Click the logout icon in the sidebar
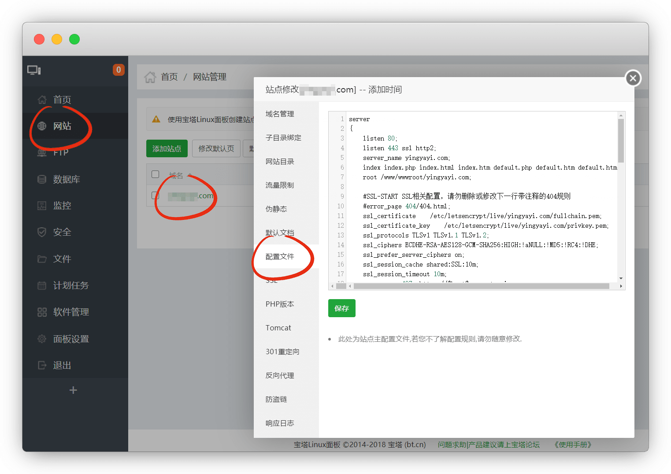 [42, 365]
